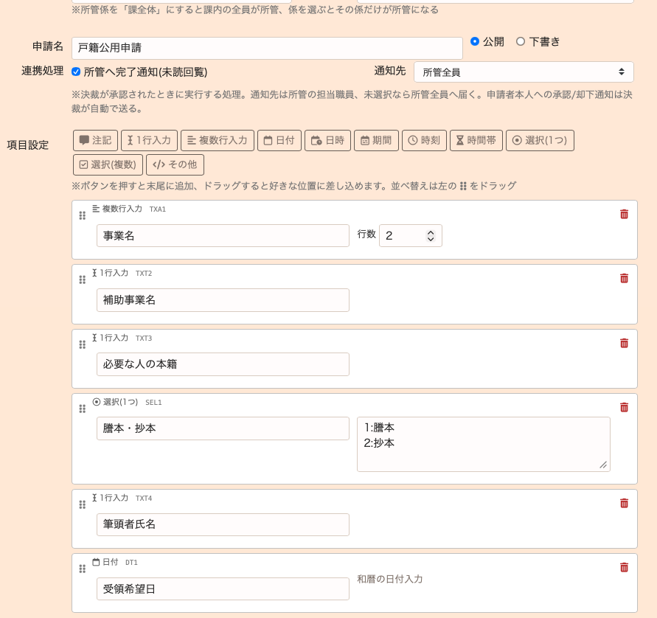The height and width of the screenshot is (618, 657).
Task: Click the TXT3 field code
Action: (x=144, y=338)
